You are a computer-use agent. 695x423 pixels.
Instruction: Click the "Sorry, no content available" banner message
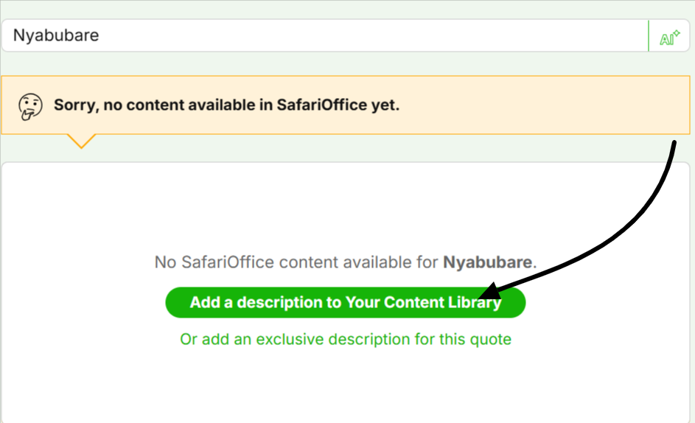(226, 105)
